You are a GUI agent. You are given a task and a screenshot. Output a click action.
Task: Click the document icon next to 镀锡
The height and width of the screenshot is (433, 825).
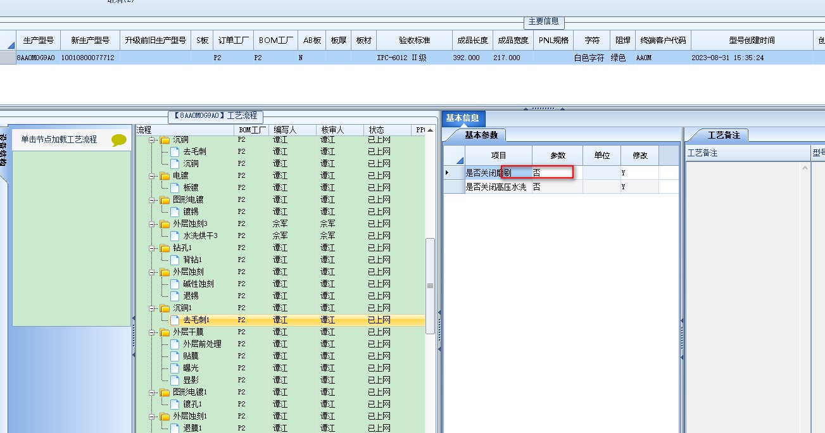pyautogui.click(x=175, y=212)
